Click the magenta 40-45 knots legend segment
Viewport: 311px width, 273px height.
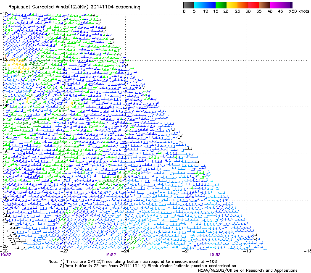[276, 5]
